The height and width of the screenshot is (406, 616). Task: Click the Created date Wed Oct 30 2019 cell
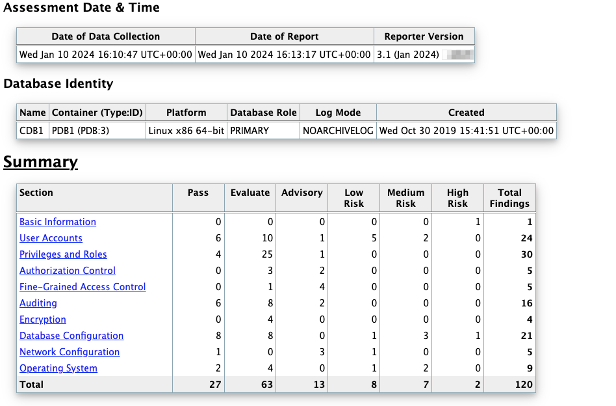coord(467,131)
